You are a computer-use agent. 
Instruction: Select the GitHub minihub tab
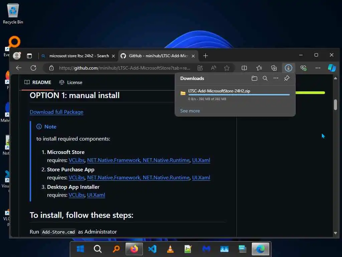tap(158, 56)
